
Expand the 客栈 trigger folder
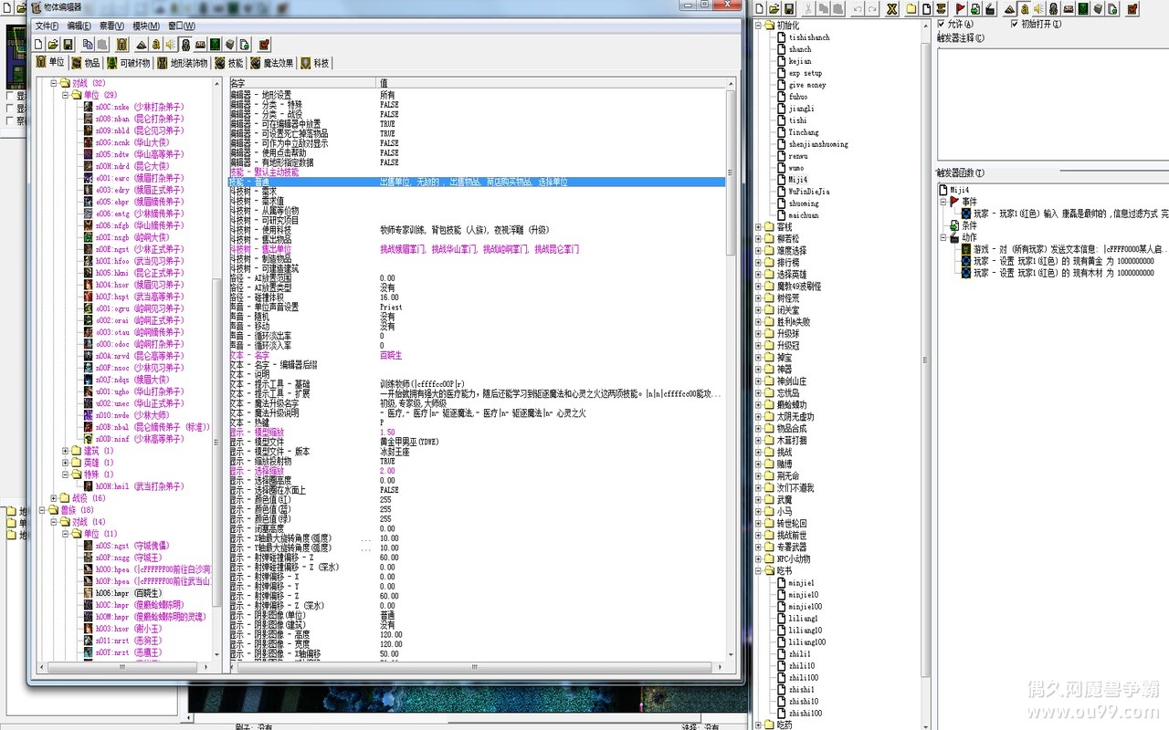(759, 226)
